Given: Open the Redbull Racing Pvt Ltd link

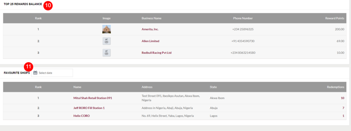Looking at the screenshot, I should [156, 53].
